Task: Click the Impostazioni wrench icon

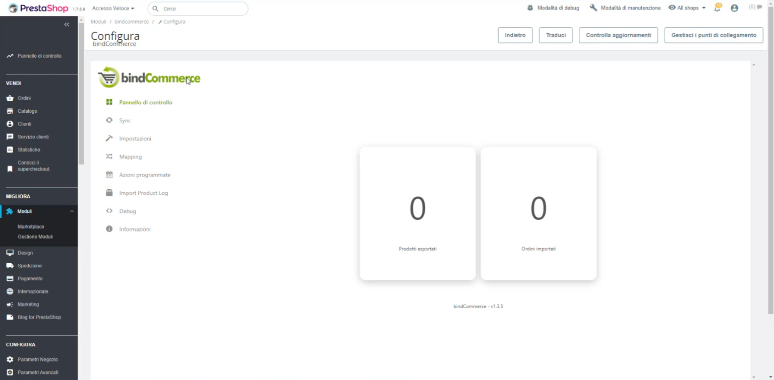Action: coord(109,138)
